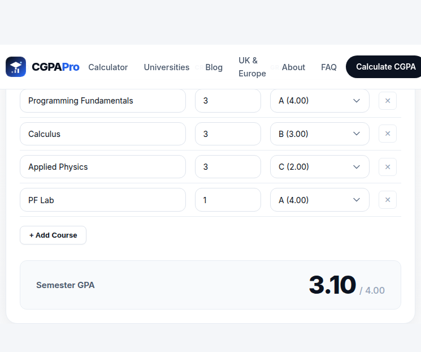Open UK & Europe navigation item
This screenshot has width=421, height=352.
point(252,67)
